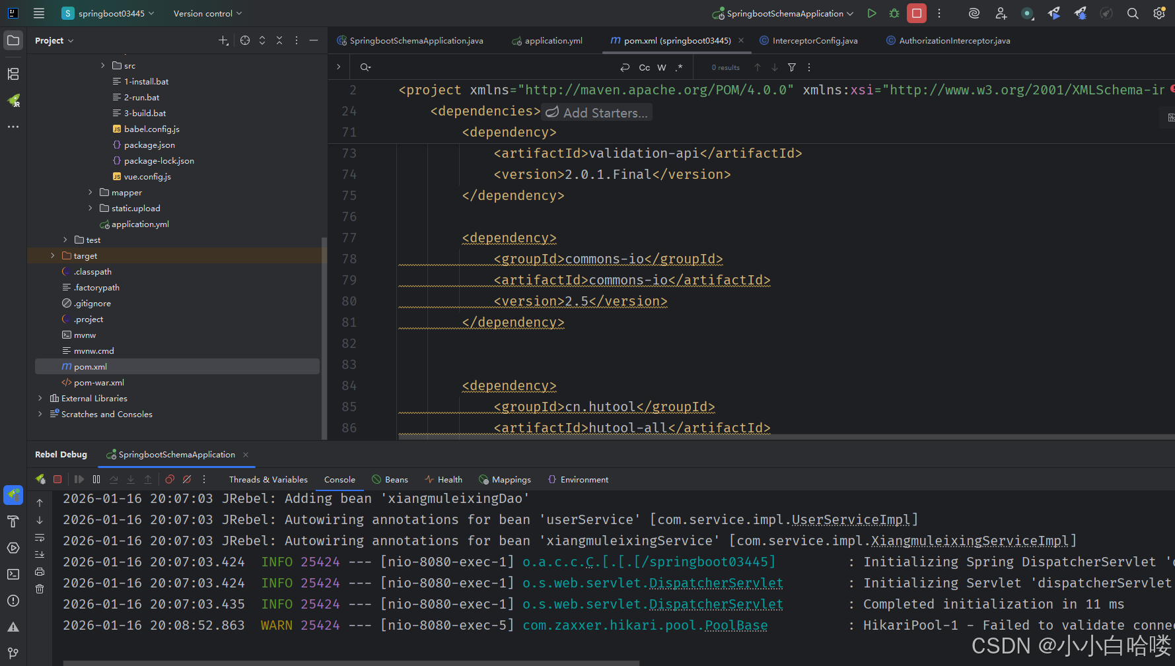
Task: Toggle whole words W in search bar
Action: [x=662, y=67]
